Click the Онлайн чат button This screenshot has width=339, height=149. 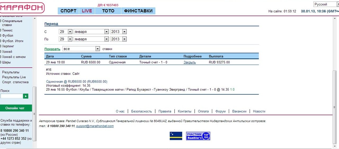16,108
